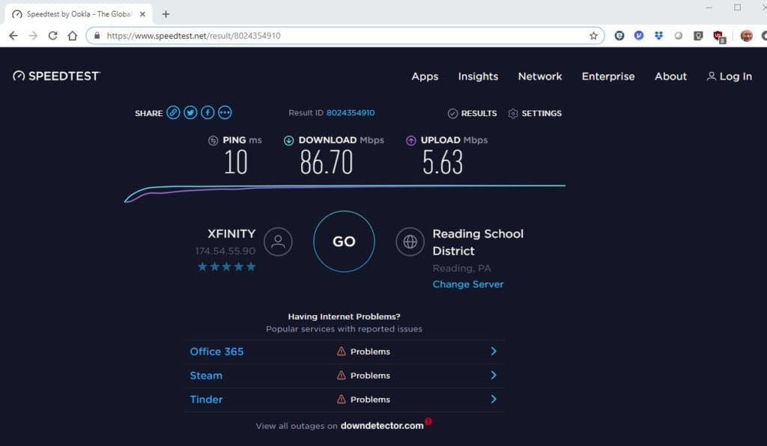Click the 86.70 download value

tap(327, 162)
